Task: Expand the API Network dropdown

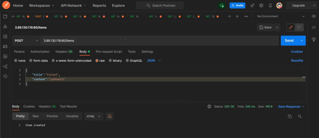Action: (x=73, y=5)
